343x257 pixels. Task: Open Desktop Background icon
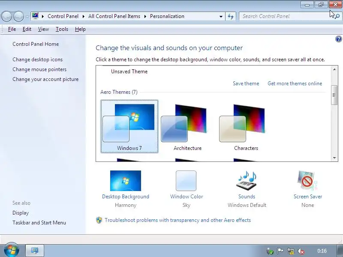[126, 181]
